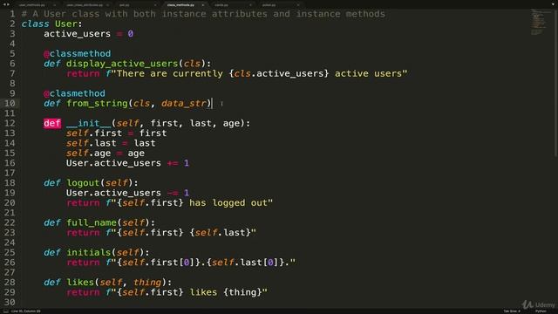Place cursor on 'class User:' line

pos(51,24)
